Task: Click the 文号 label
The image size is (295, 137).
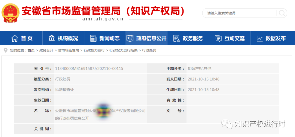Action: point(175,111)
